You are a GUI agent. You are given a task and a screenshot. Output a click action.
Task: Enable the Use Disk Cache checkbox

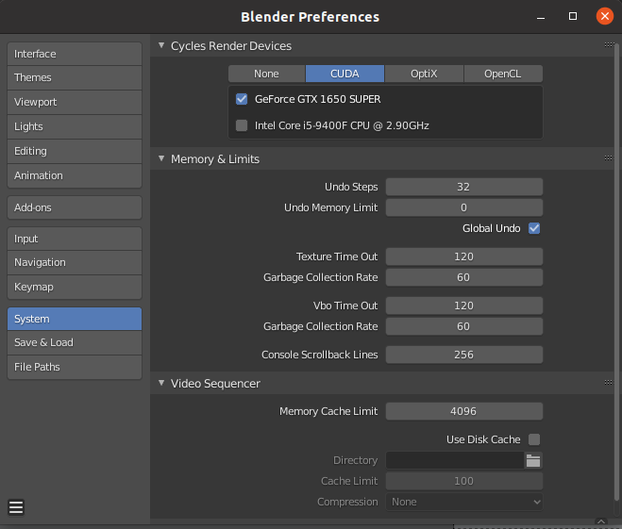tap(534, 439)
